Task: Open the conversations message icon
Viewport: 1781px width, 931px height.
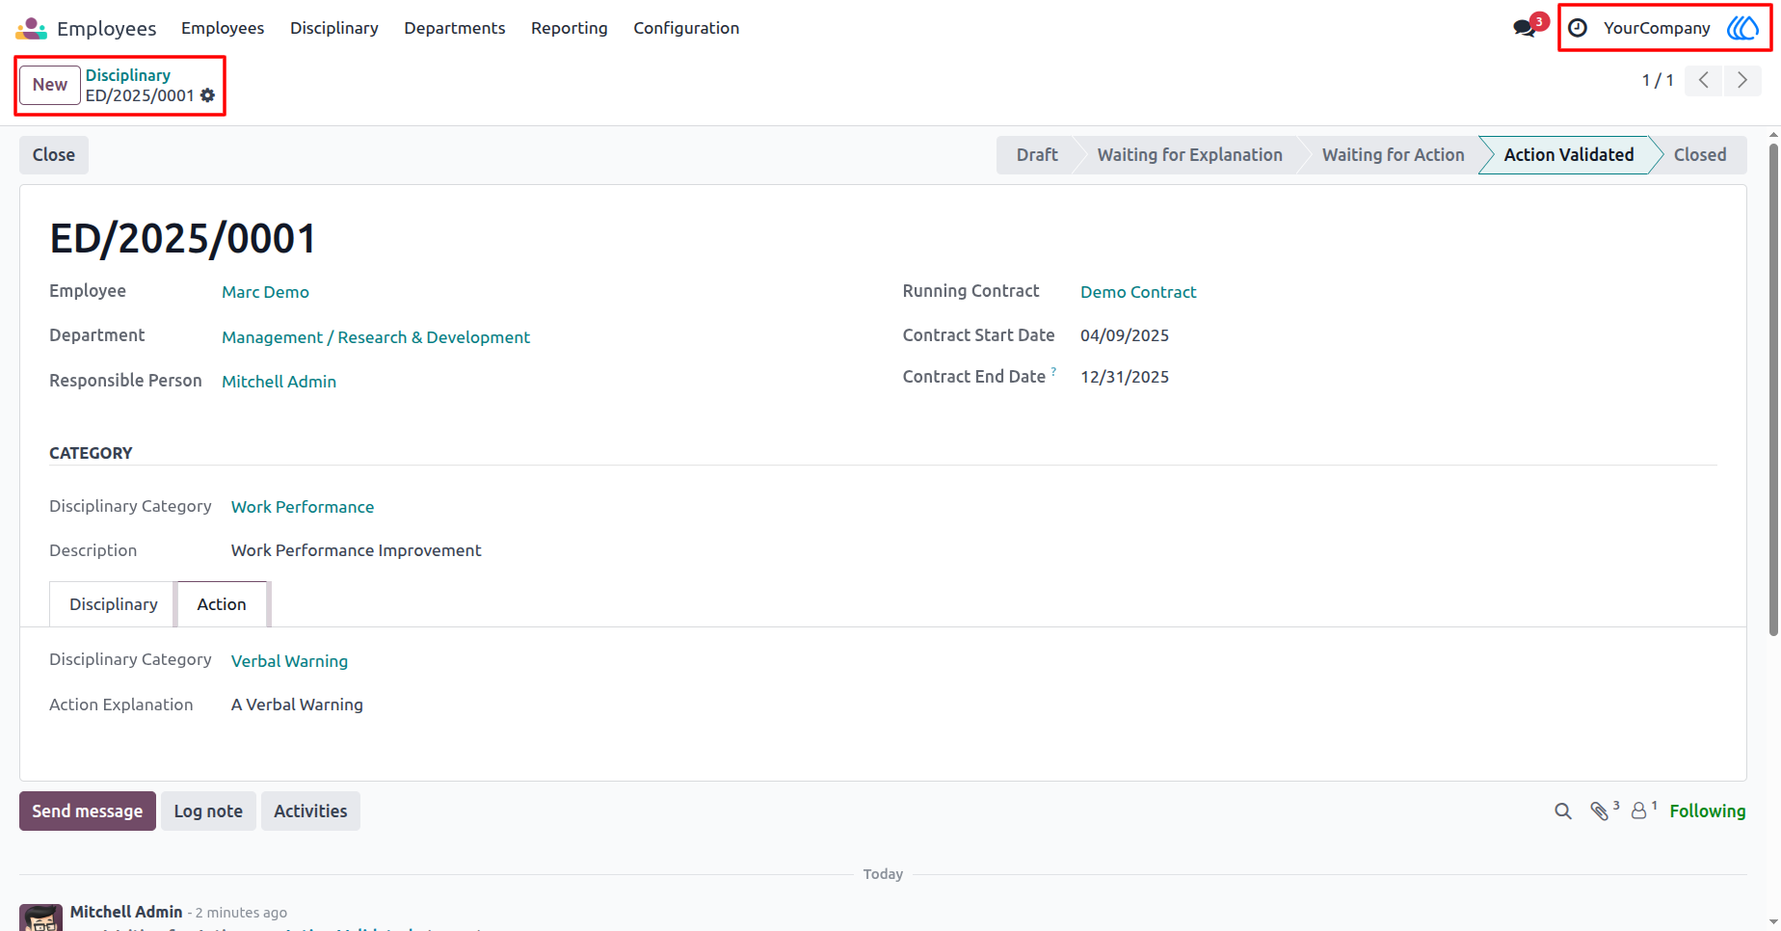Action: [1525, 28]
